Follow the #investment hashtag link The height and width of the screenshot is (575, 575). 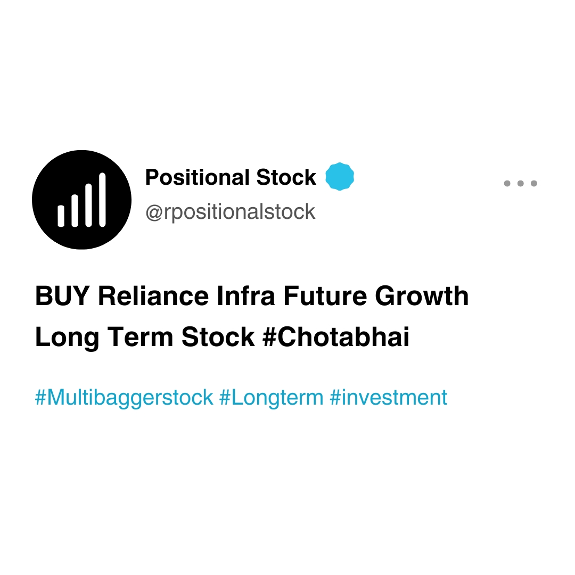[x=389, y=398]
